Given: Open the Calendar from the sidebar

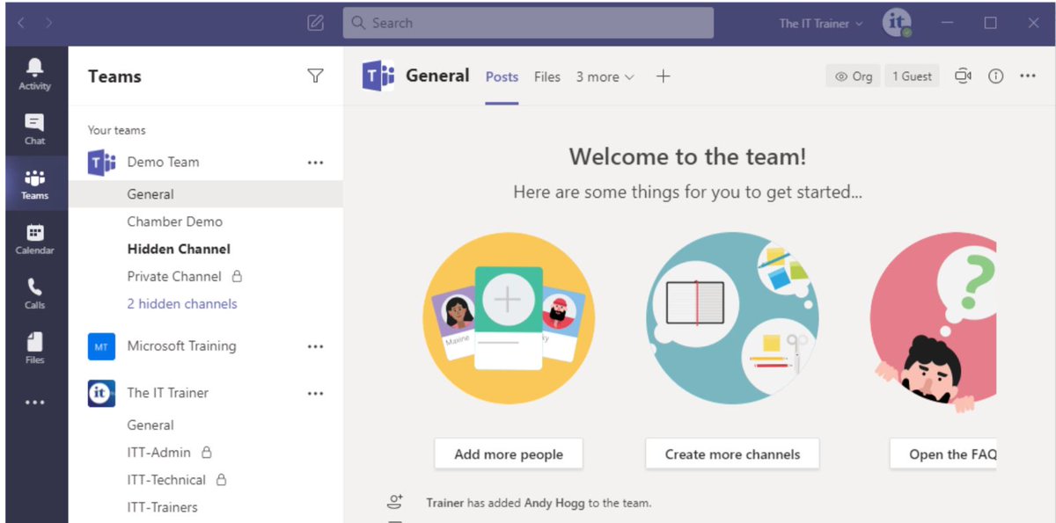Looking at the screenshot, I should [x=34, y=238].
